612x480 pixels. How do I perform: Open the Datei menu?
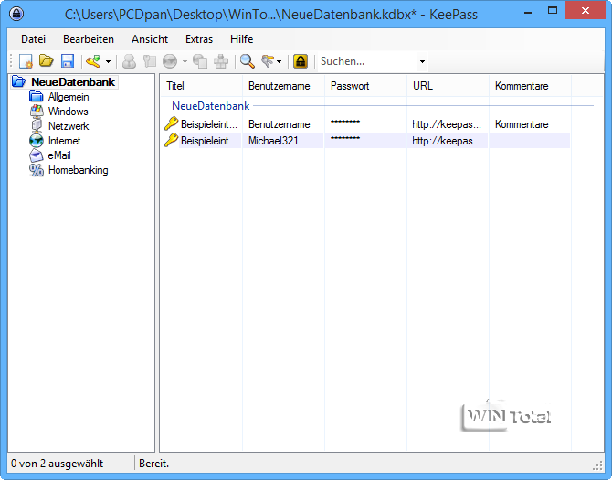point(33,39)
